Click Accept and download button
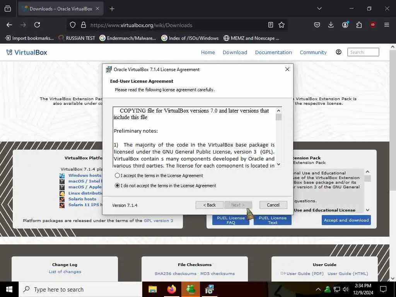Image resolution: width=396 pixels, height=297 pixels. click(346, 220)
